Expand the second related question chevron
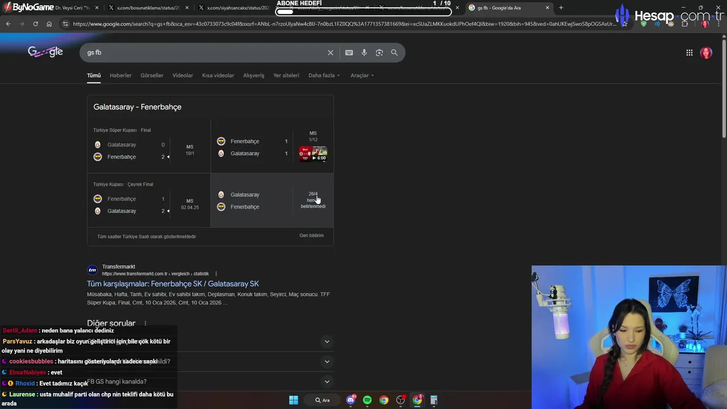This screenshot has height=409, width=727. click(327, 361)
